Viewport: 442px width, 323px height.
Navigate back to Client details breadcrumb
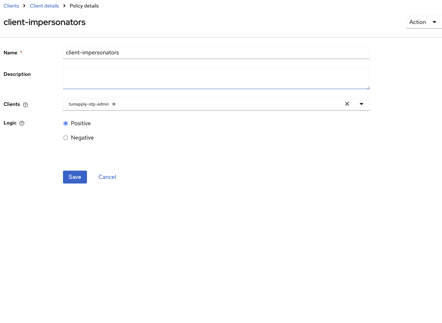click(x=44, y=6)
